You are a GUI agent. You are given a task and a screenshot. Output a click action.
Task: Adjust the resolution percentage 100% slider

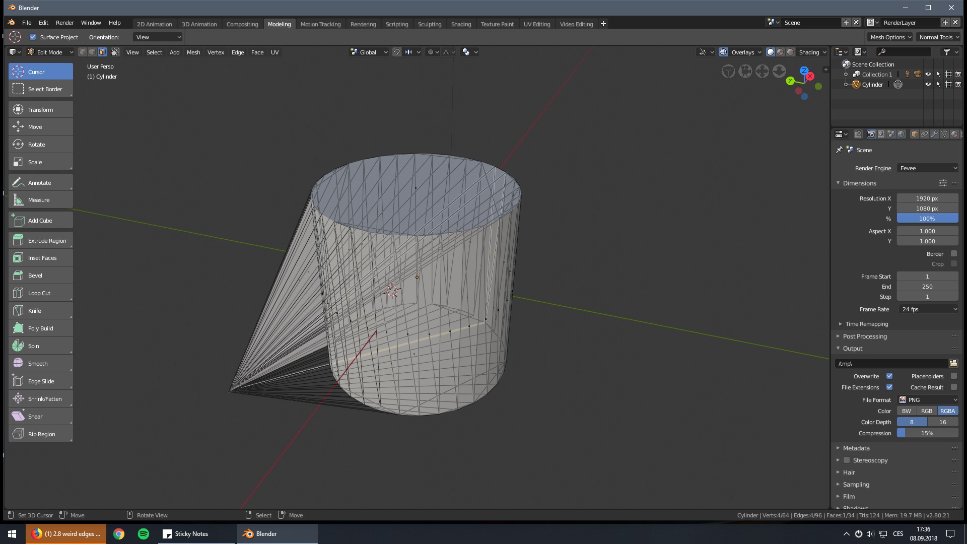click(928, 219)
